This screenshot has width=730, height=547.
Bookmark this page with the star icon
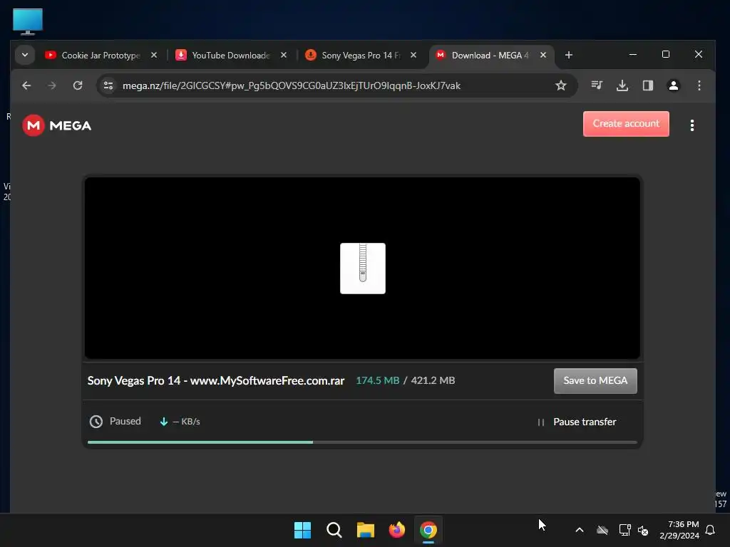[x=561, y=85]
